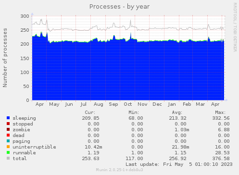Screen dimensions: 239x175
Task: Click the 'Dec' x-axis month label
Action: [157, 104]
